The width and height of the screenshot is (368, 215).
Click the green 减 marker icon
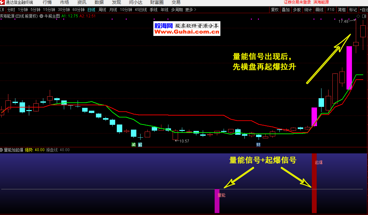pos(133,145)
